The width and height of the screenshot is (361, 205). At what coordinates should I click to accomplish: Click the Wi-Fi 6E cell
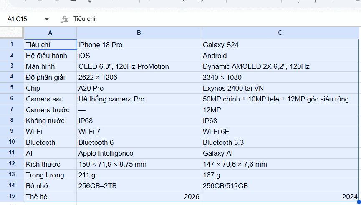(280, 132)
